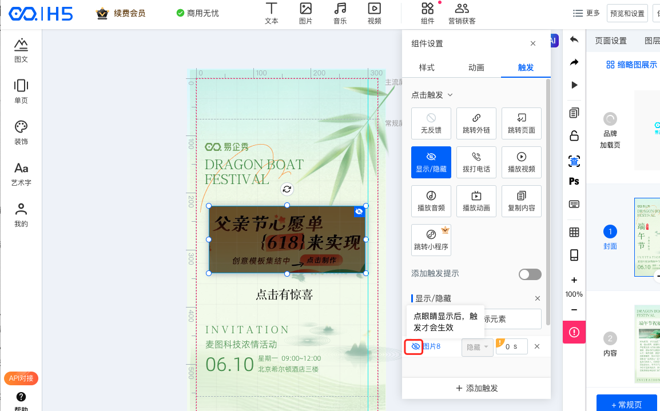Image resolution: width=660 pixels, height=411 pixels.
Task: Choose the 播放动画 trigger
Action: coord(476,201)
